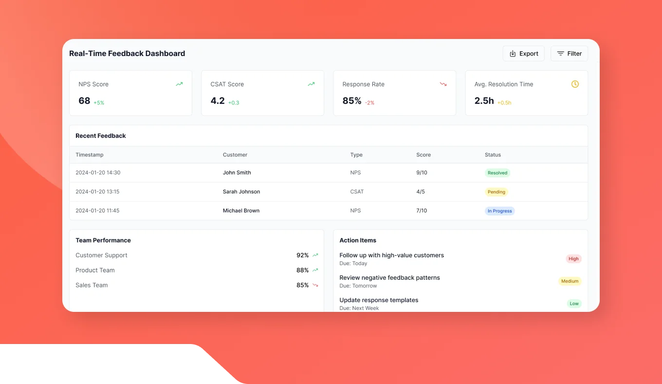
Task: Click the High priority tag
Action: pyautogui.click(x=573, y=259)
